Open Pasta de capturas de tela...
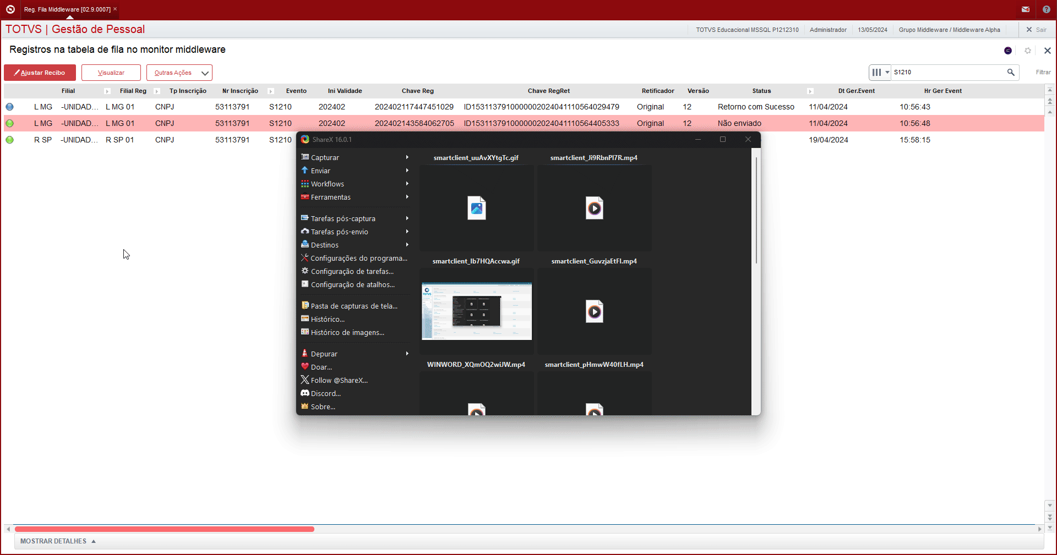The width and height of the screenshot is (1057, 555). tap(355, 306)
